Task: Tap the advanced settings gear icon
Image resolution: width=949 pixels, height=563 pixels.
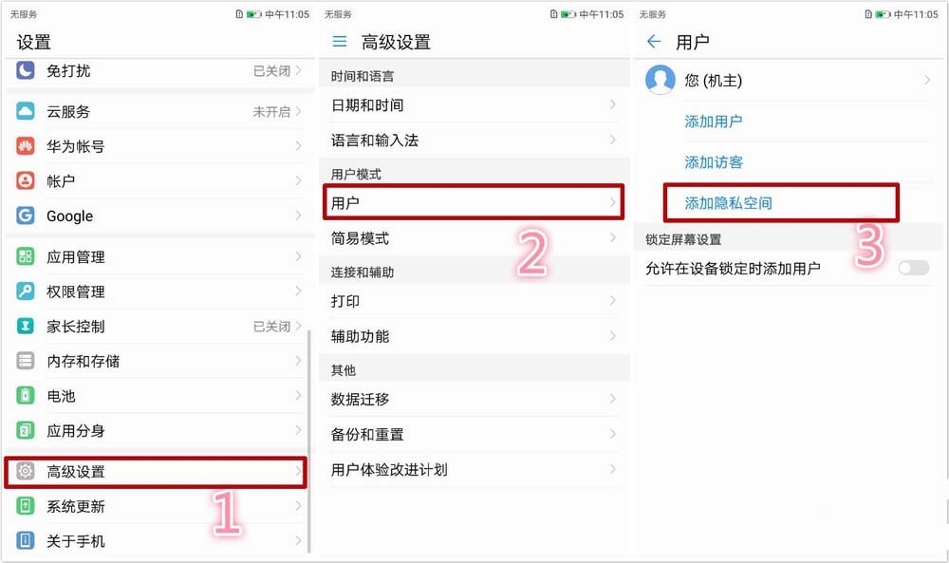Action: click(26, 471)
